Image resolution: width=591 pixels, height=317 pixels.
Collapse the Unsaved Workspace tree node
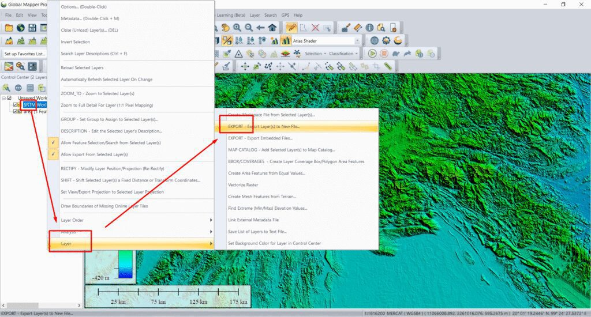(x=4, y=98)
